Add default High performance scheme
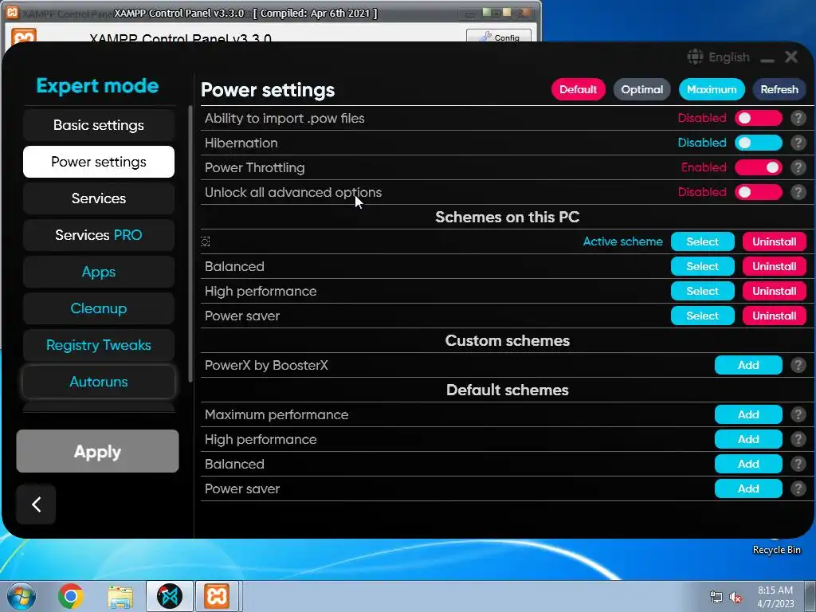Viewport: 816px width, 612px height. pyautogui.click(x=747, y=439)
